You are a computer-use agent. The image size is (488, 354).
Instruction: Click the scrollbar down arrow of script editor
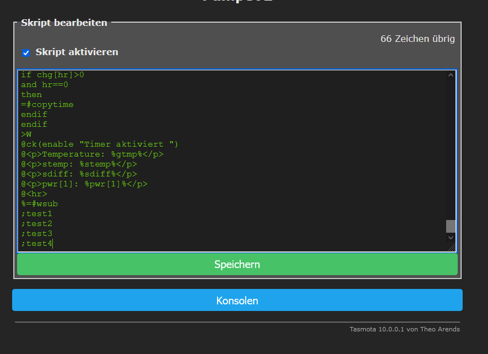click(451, 238)
